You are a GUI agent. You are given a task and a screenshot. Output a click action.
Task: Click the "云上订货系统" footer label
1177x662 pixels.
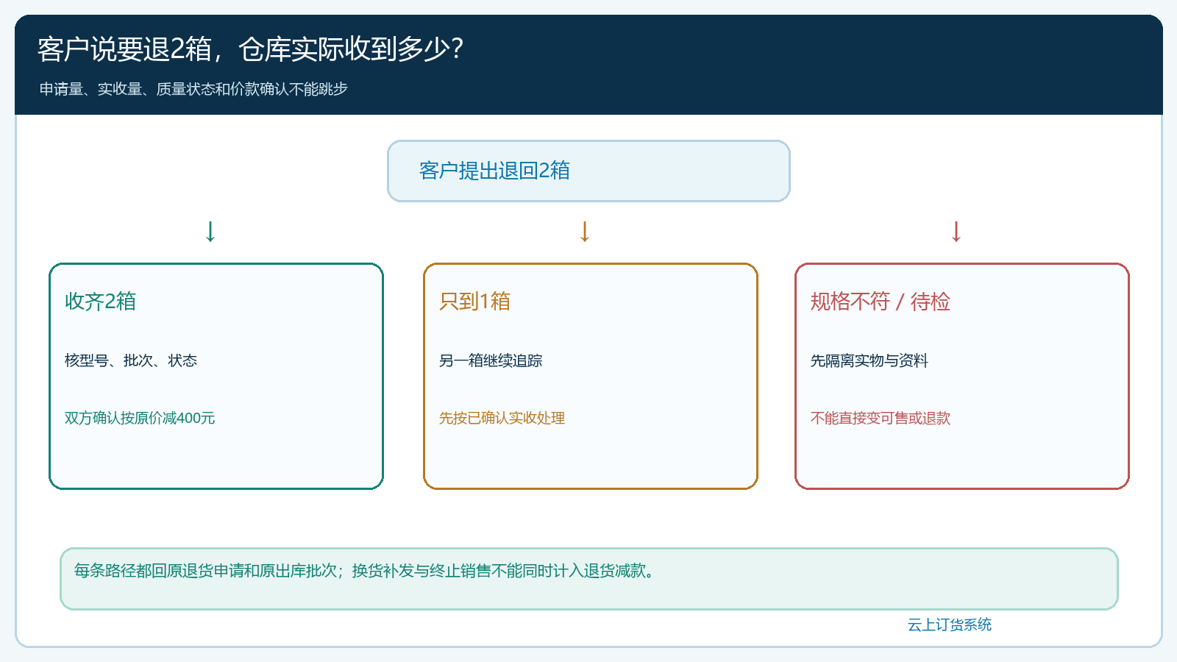point(950,624)
